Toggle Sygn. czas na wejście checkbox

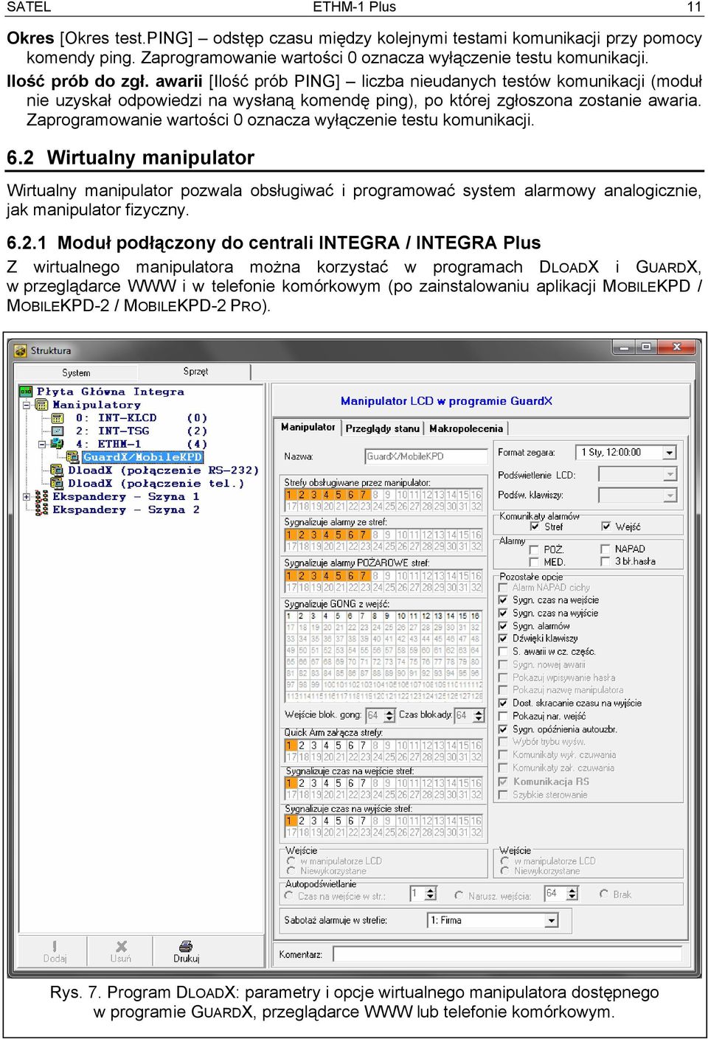point(504,600)
